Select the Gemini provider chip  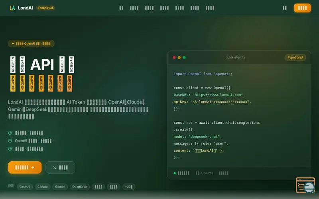click(60, 187)
